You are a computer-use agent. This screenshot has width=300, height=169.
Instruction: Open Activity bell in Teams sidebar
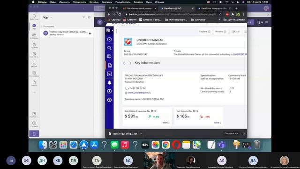click(34, 17)
